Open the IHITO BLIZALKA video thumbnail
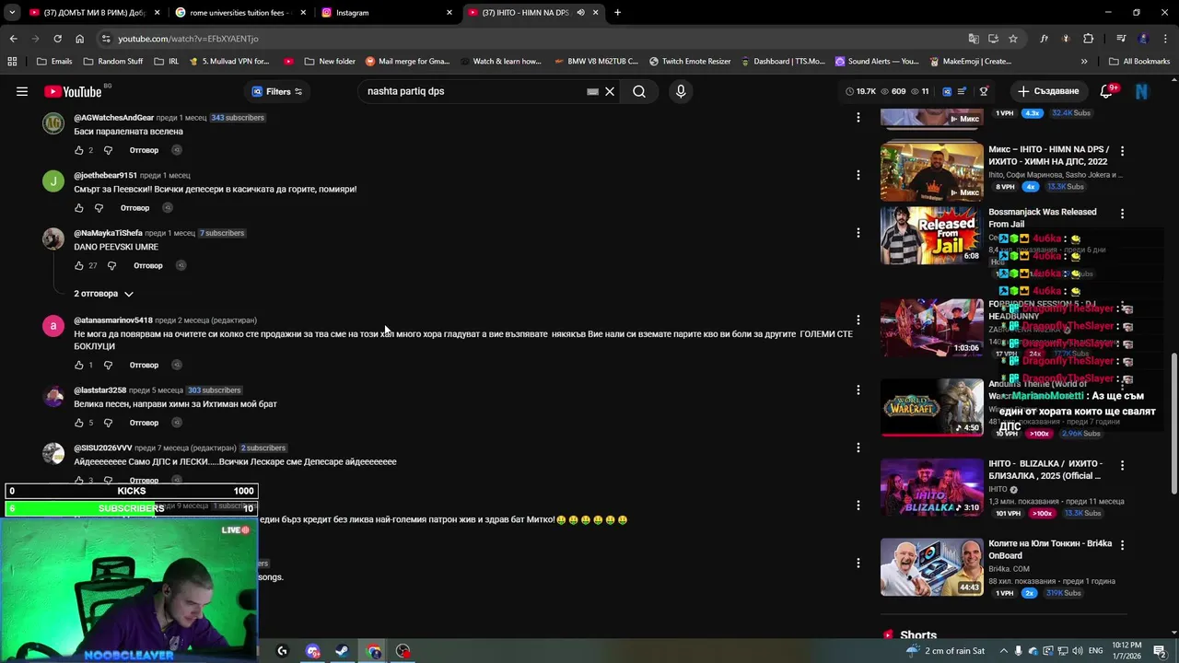Viewport: 1179px width, 663px height. (931, 487)
